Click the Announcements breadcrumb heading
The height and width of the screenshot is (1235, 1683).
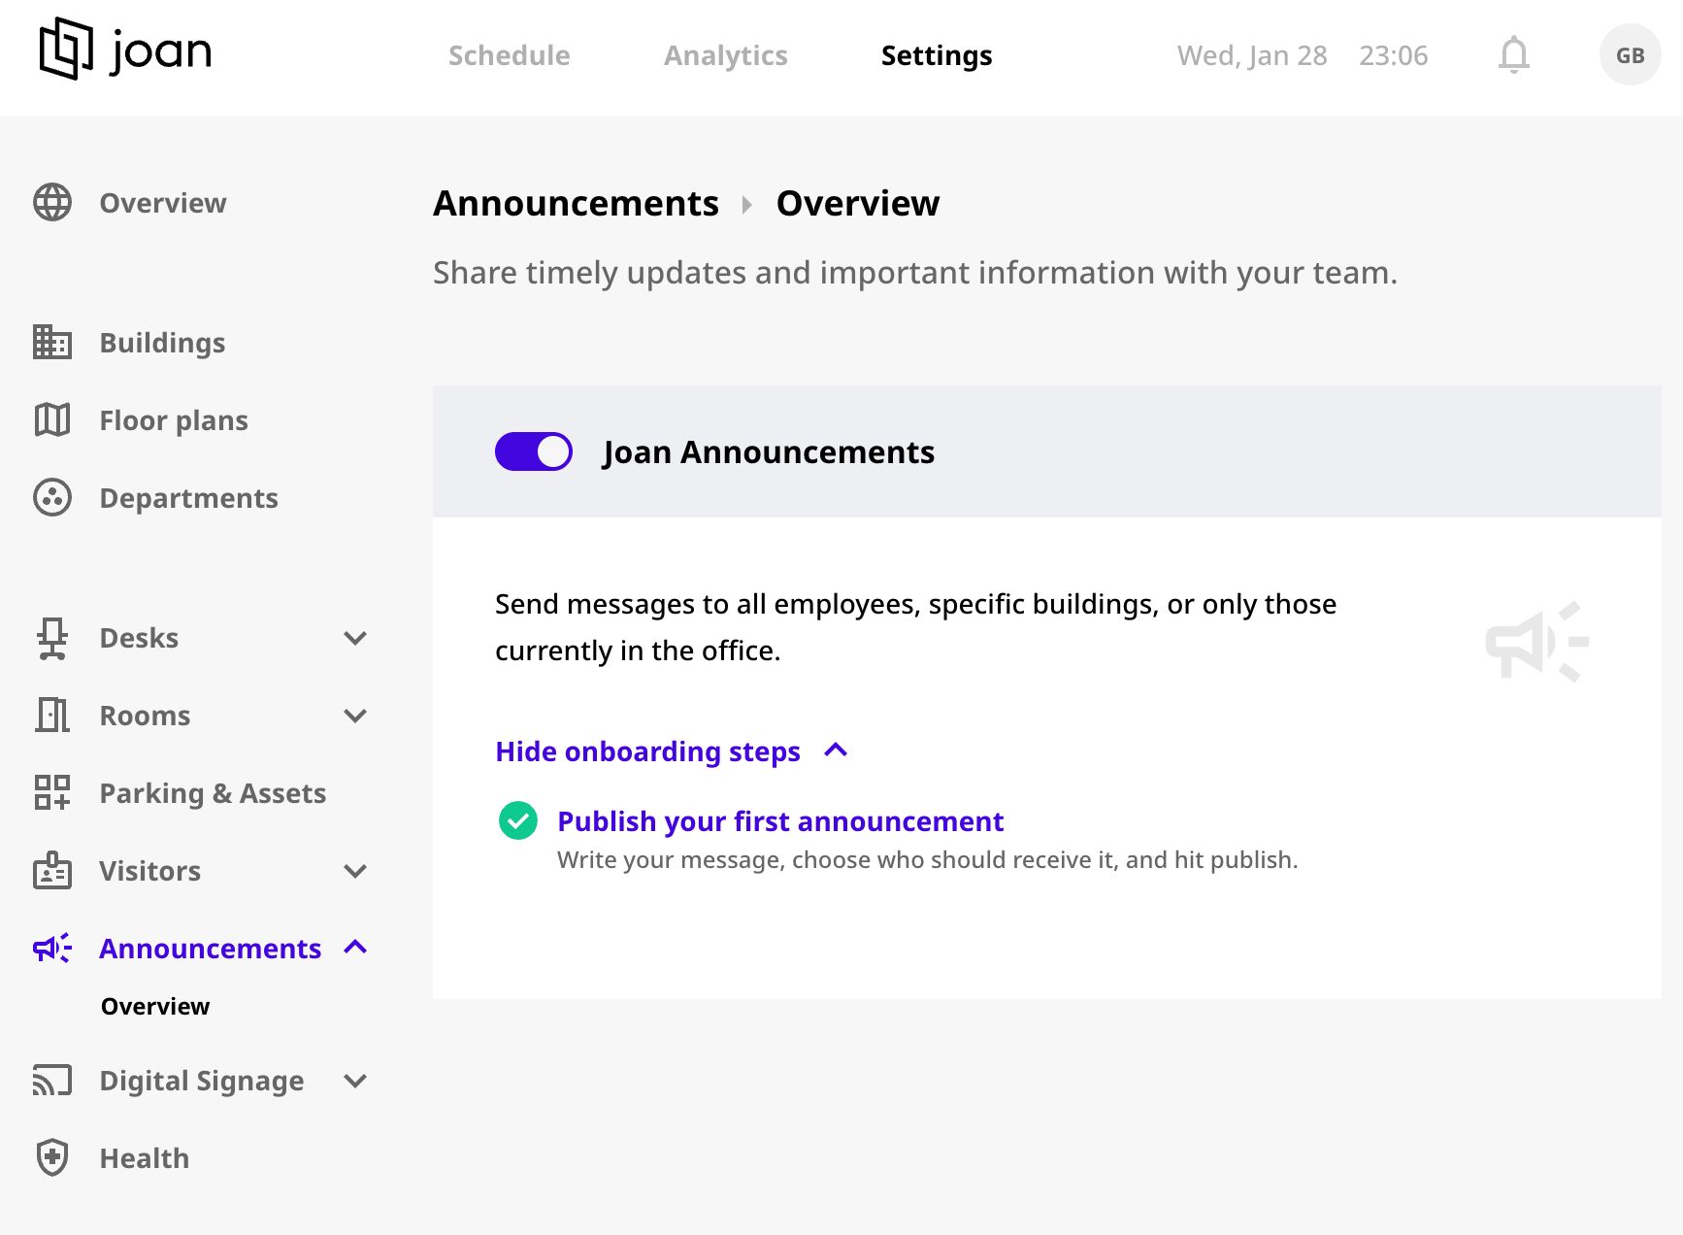coord(577,203)
